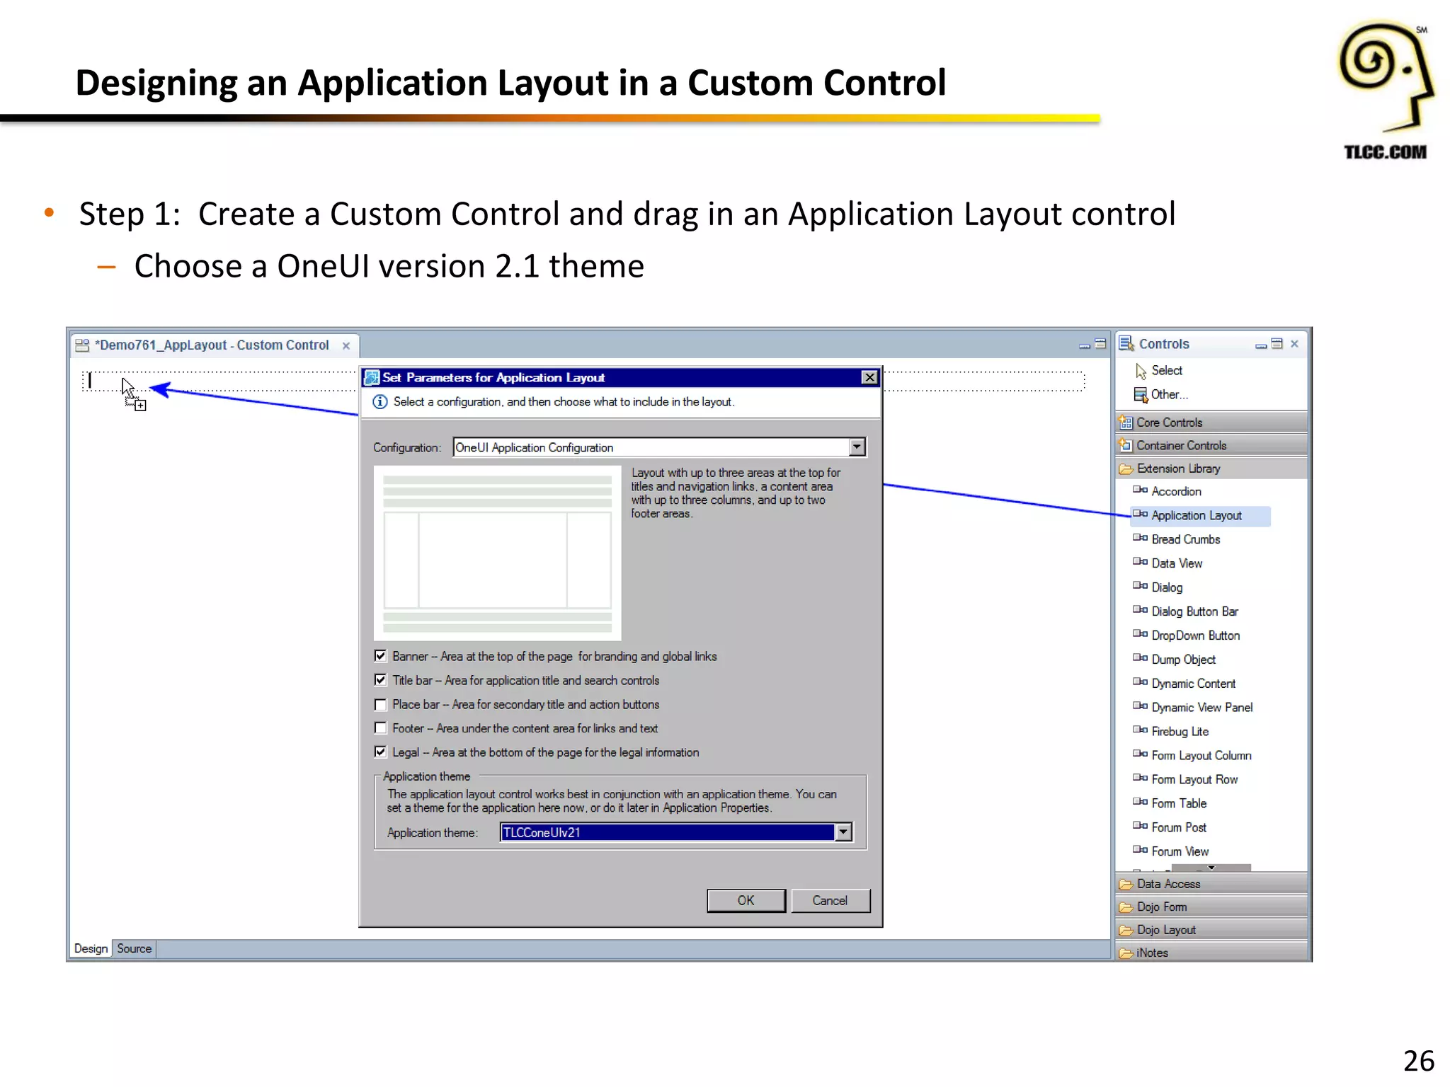Minimize the Controls palette view

(1260, 345)
